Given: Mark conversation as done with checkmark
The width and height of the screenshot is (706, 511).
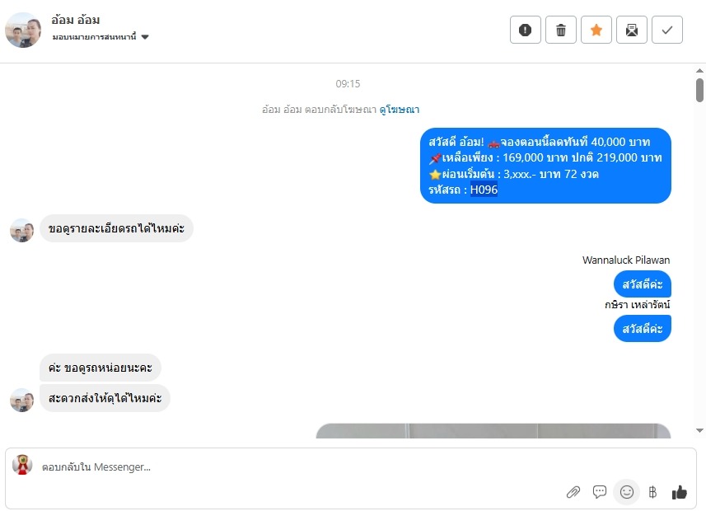Looking at the screenshot, I should (667, 30).
